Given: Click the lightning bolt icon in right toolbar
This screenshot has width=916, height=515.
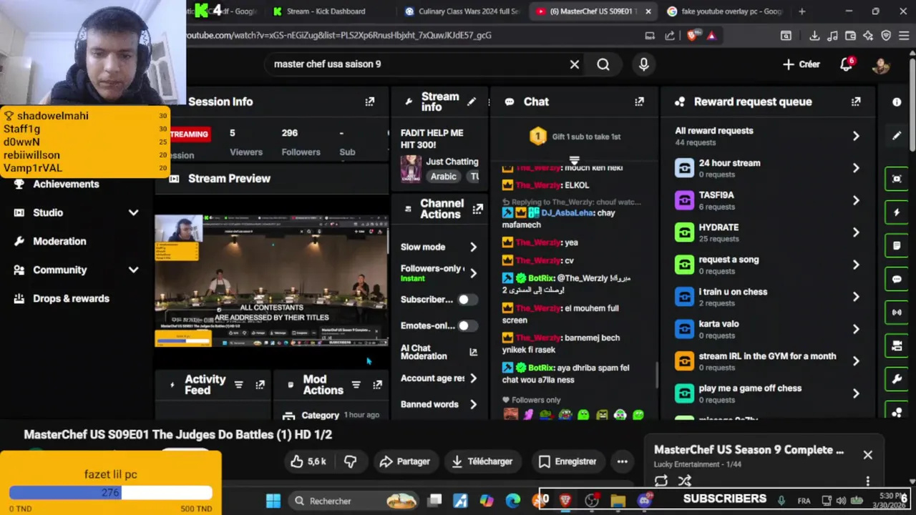Looking at the screenshot, I should click(x=897, y=212).
